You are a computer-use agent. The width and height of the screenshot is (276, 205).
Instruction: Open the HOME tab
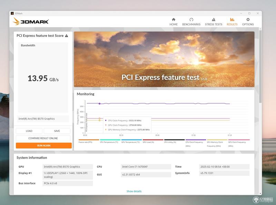pos(174,22)
